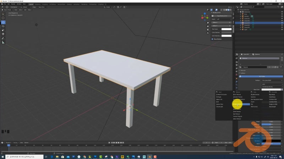Toggle visibility eye for Cube.001
Viewport: 284px width, 159px height.
point(282,18)
